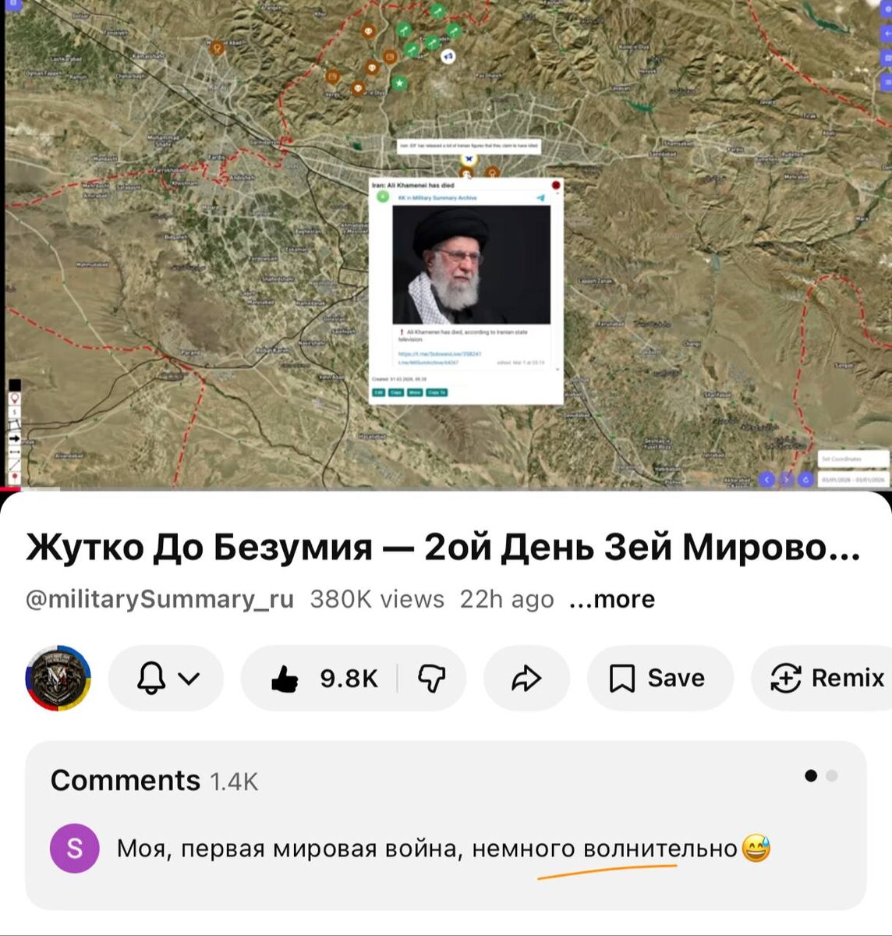The height and width of the screenshot is (936, 892).
Task: Open militarySummary_ru channel avatar
Action: pos(58,678)
